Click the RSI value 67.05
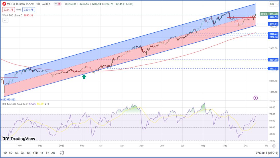280x158 pixels. click(x=32, y=104)
